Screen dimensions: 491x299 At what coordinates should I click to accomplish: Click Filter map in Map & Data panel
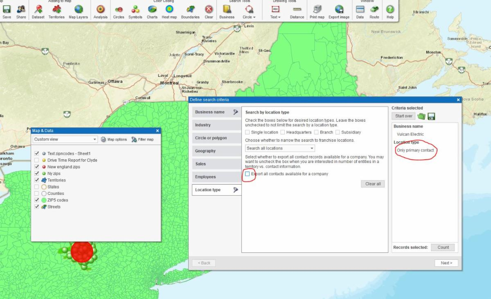click(142, 139)
